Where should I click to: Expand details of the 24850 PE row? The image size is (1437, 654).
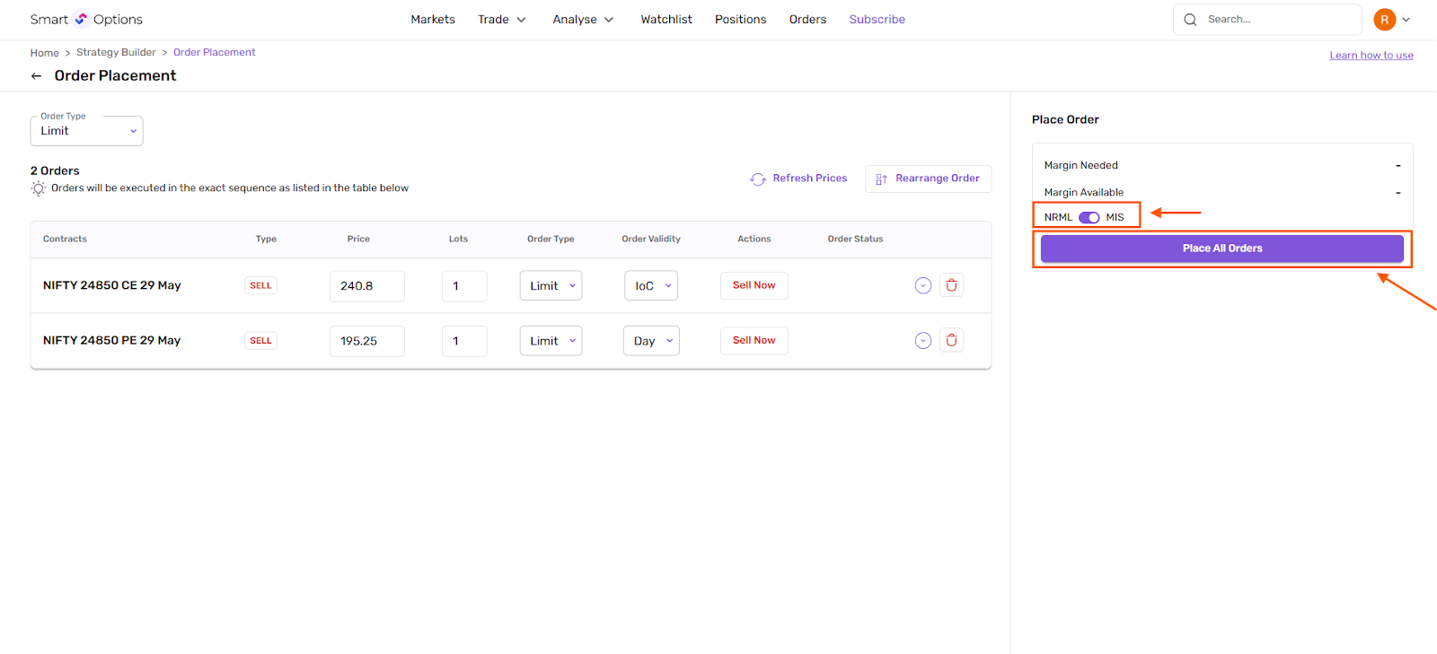click(x=922, y=340)
